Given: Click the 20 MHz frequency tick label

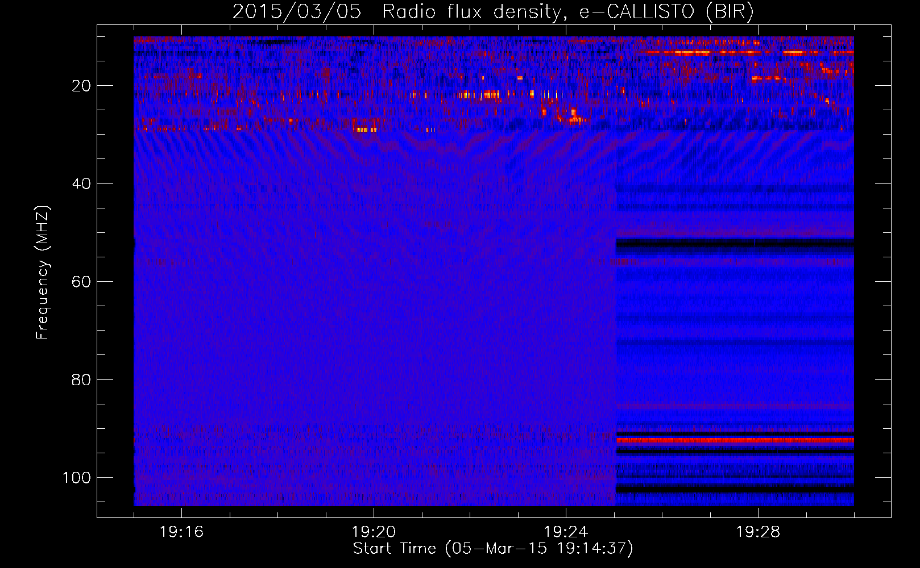Looking at the screenshot, I should tap(81, 86).
